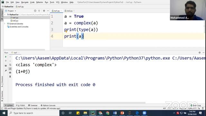Click the Project tree horizontal scrollbar
Image resolution: width=206 pixels, height=116 pixels.
pyautogui.click(x=24, y=50)
